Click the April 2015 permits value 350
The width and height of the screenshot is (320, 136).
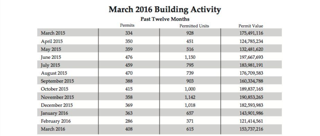(129, 41)
